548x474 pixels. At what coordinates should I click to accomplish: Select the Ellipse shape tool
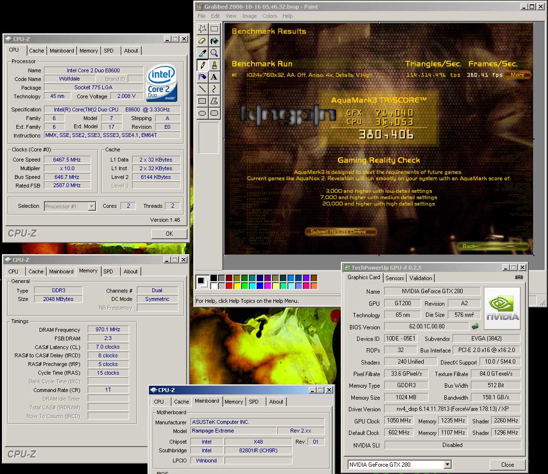[x=202, y=113]
